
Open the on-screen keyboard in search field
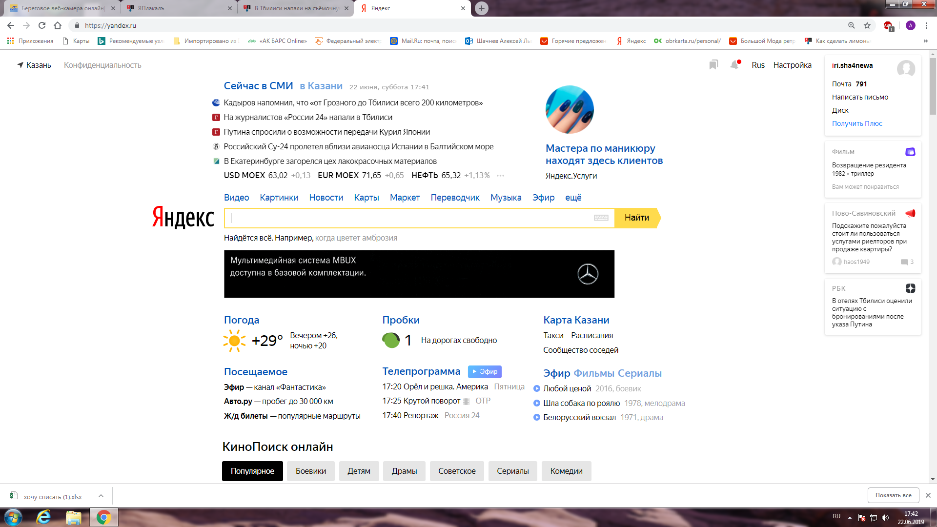click(601, 218)
